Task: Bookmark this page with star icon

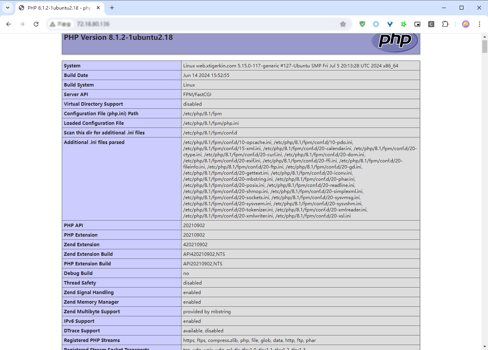Action: (x=343, y=24)
